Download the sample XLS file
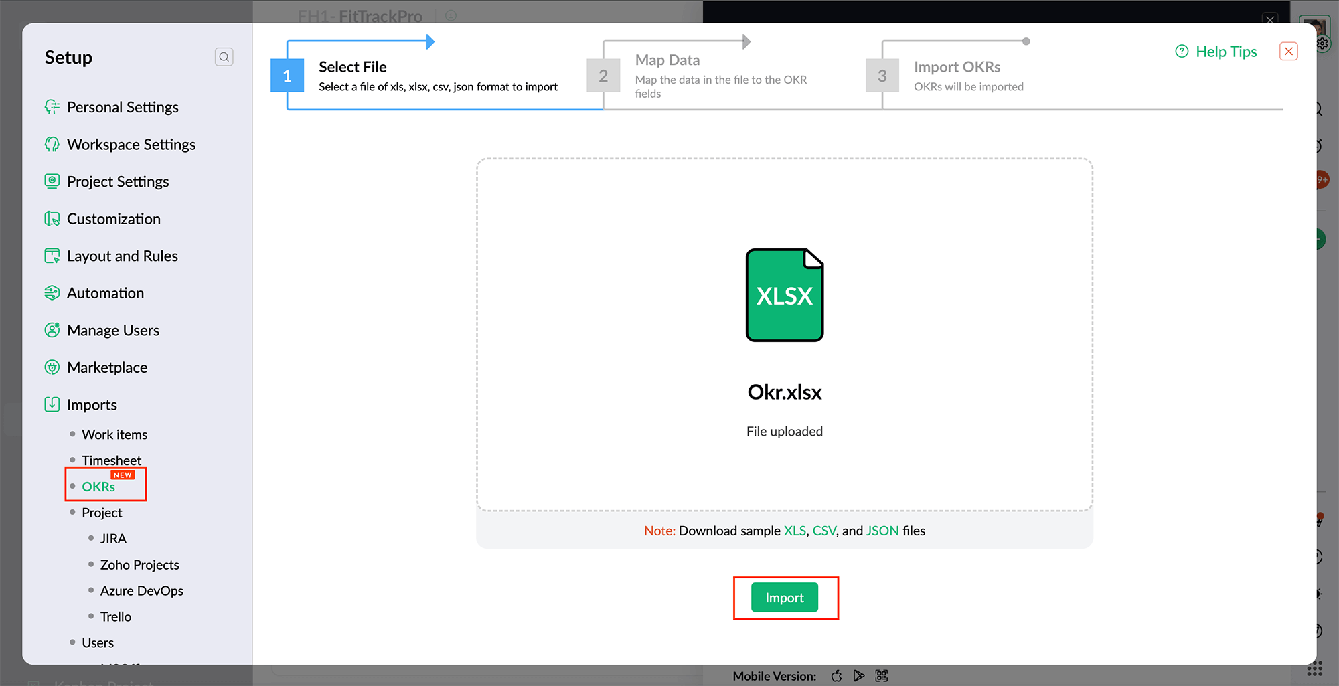Screen dimensions: 1339x686 tap(794, 531)
